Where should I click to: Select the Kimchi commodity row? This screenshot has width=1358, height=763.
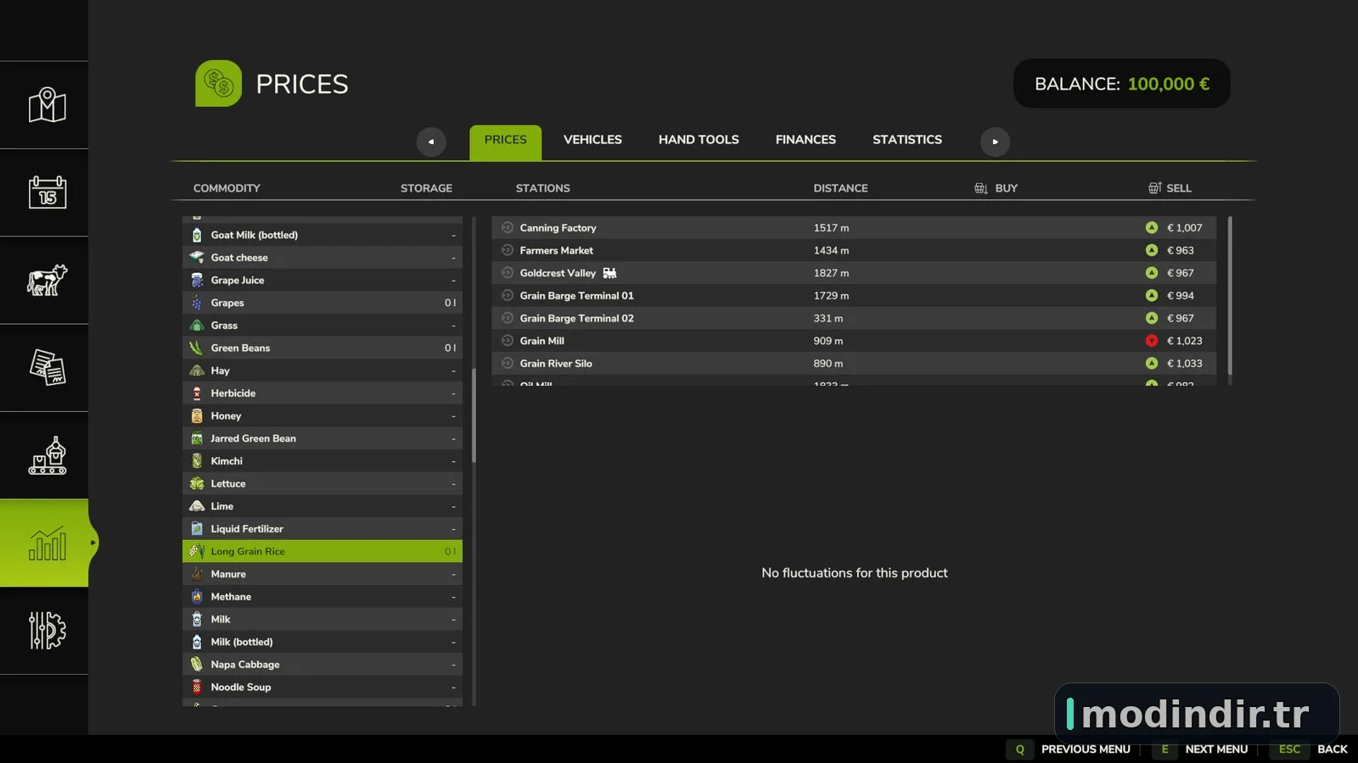click(x=323, y=461)
